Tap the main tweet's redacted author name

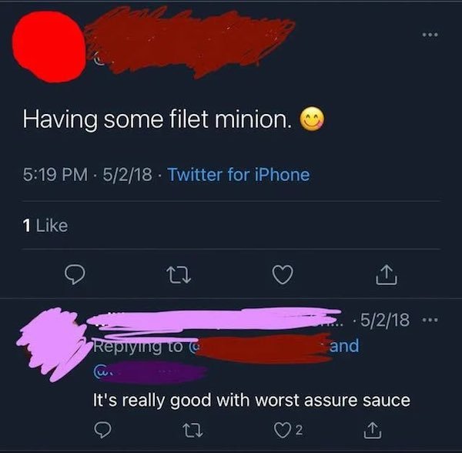190,42
